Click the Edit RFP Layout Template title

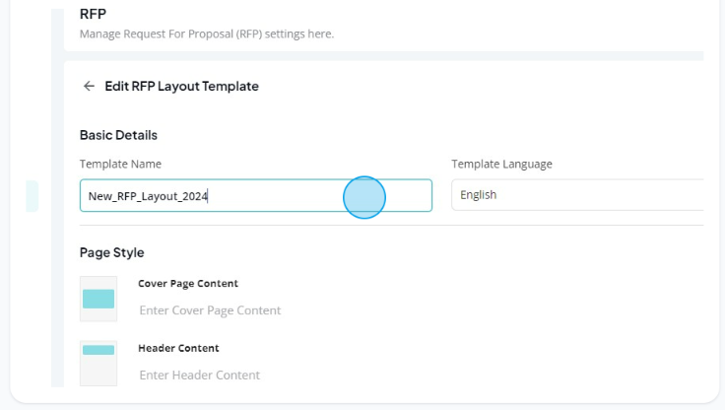coord(181,86)
